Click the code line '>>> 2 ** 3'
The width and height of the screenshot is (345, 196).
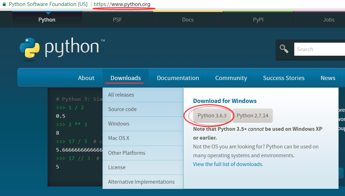click(x=72, y=124)
